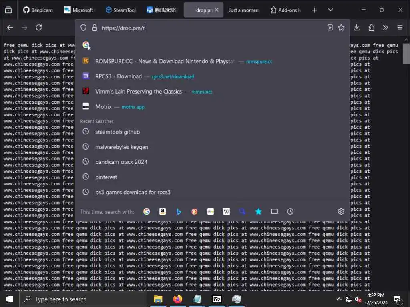The width and height of the screenshot is (410, 307).
Task: Show hidden system tray icons
Action: (339, 299)
